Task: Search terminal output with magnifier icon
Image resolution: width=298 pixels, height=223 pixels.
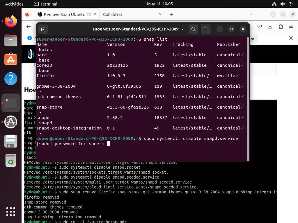Action: click(x=193, y=29)
